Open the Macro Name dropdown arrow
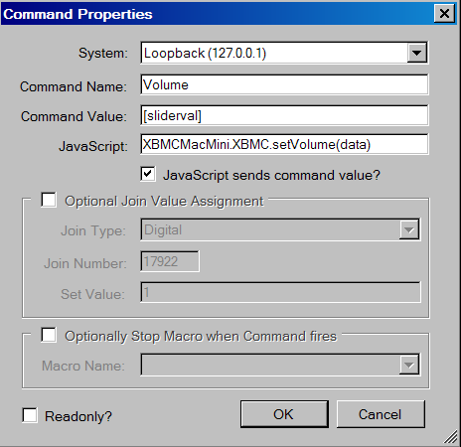This screenshot has width=461, height=447. 409,365
